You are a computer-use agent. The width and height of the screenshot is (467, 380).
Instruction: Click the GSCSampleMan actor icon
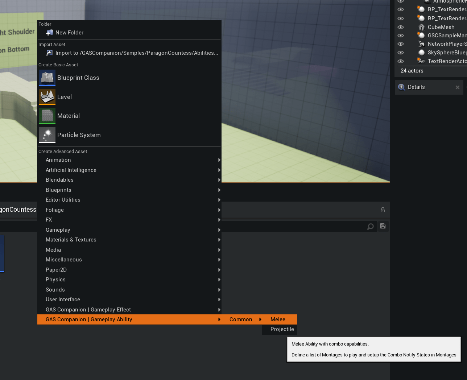pos(421,35)
